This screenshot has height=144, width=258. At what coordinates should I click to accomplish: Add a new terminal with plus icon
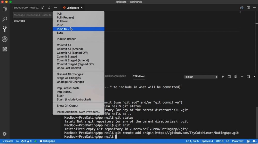[x=223, y=77]
